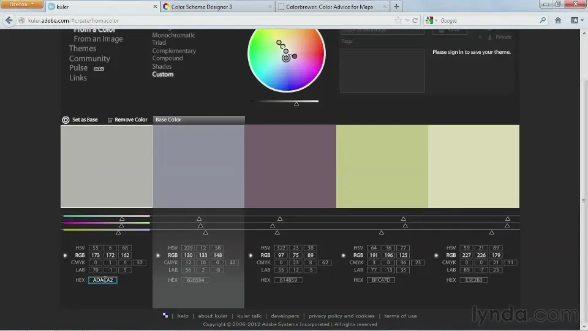Open privacy policy and cookies link
This screenshot has height=331, width=588.
click(x=342, y=316)
